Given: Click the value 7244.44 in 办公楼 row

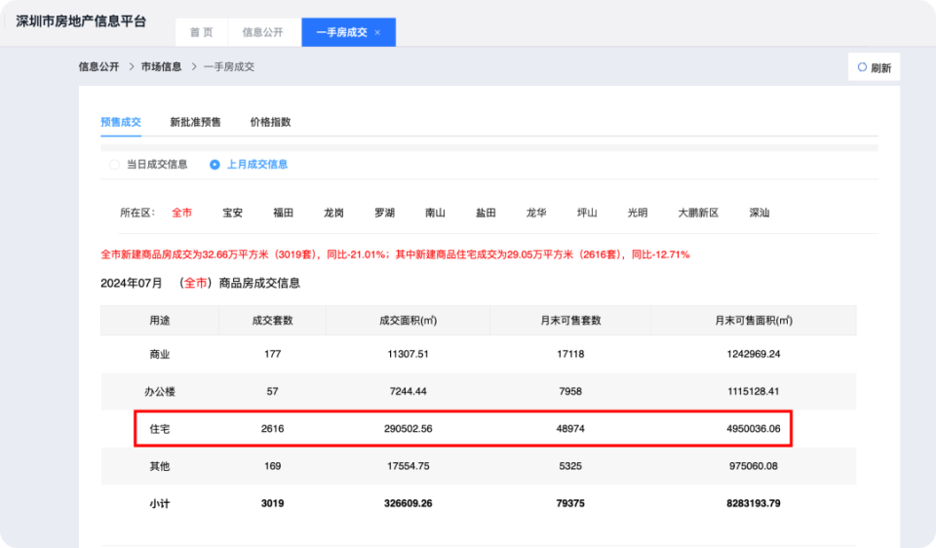Looking at the screenshot, I should 409,392.
